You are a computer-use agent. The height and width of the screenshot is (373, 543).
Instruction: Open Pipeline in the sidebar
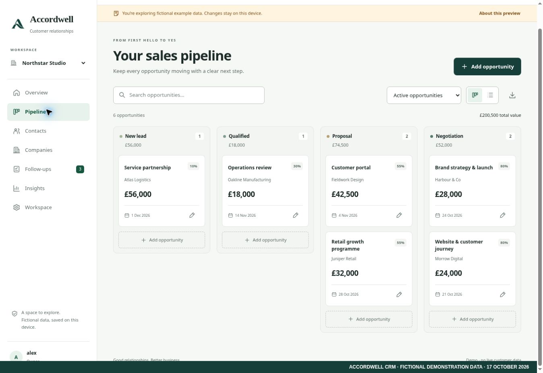(x=48, y=112)
